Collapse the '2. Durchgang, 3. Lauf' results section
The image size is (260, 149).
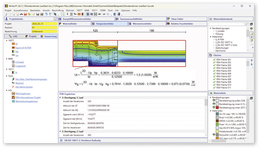click(60, 98)
